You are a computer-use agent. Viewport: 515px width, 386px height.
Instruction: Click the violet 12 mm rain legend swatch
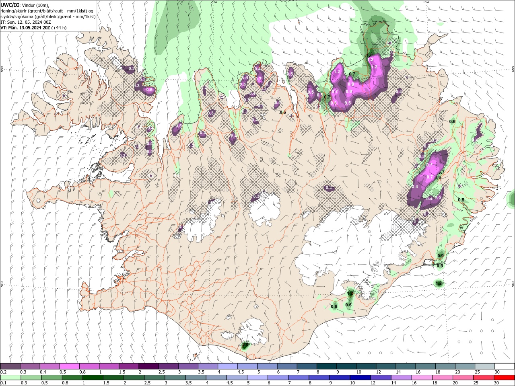[x=381, y=378]
